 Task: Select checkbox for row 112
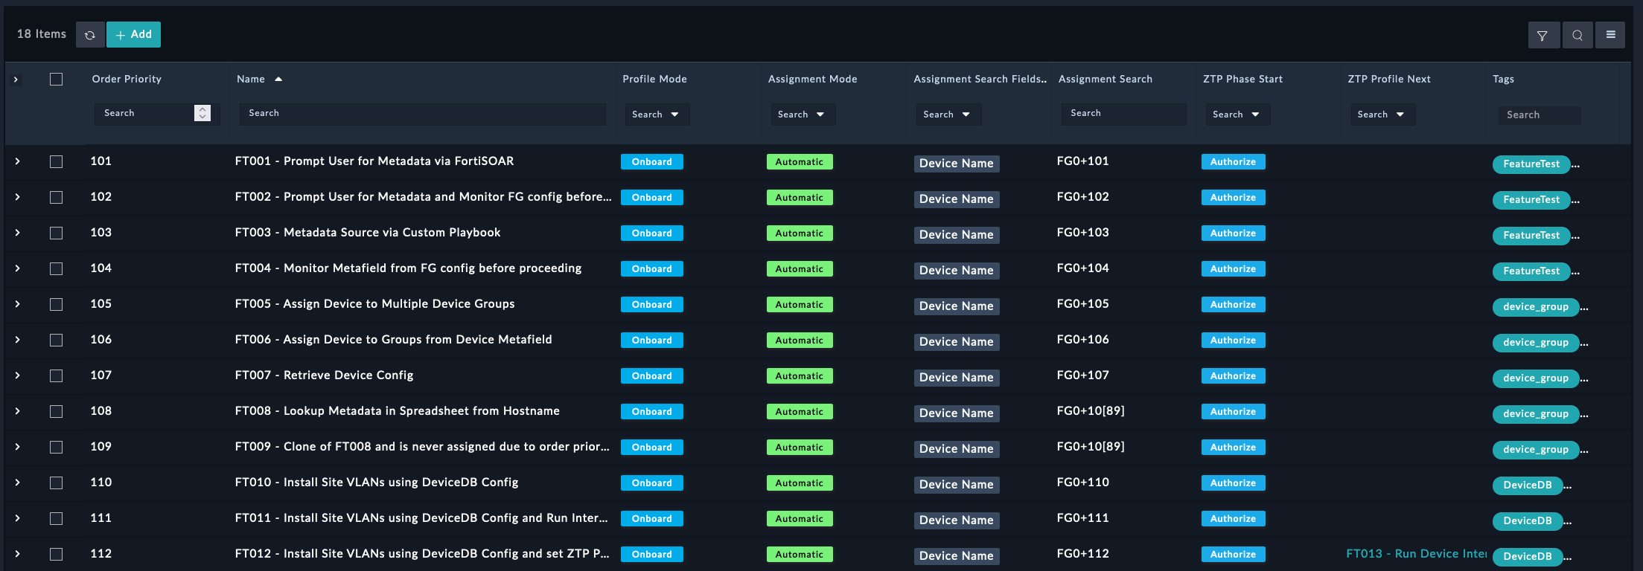tap(56, 554)
